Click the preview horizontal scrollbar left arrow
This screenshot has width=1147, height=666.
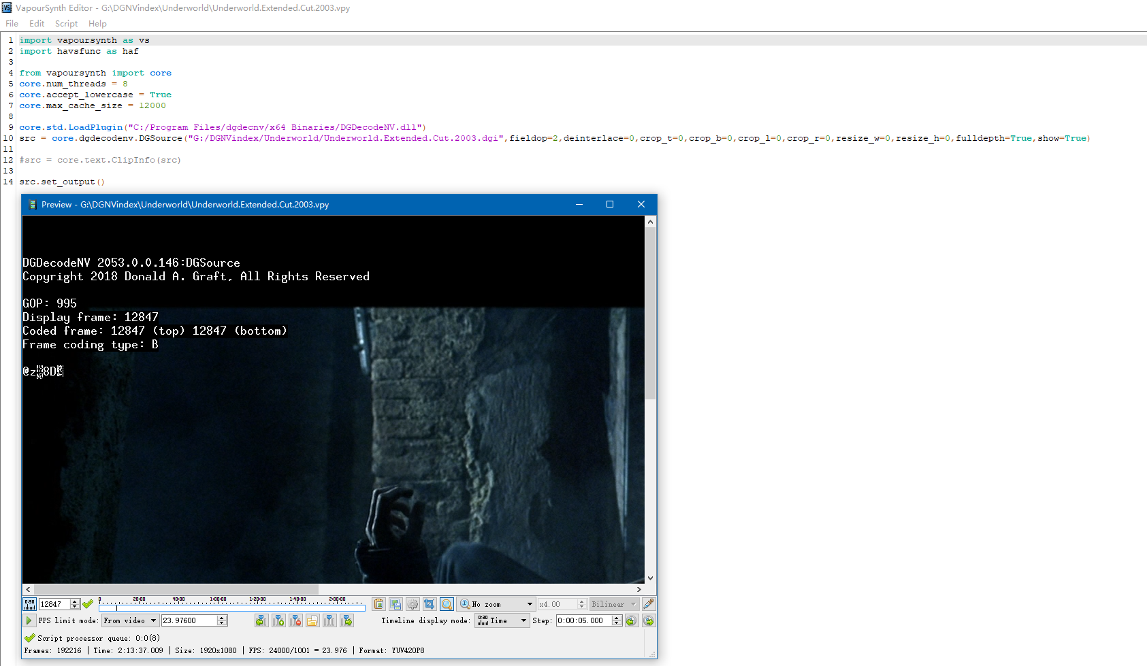(x=28, y=589)
